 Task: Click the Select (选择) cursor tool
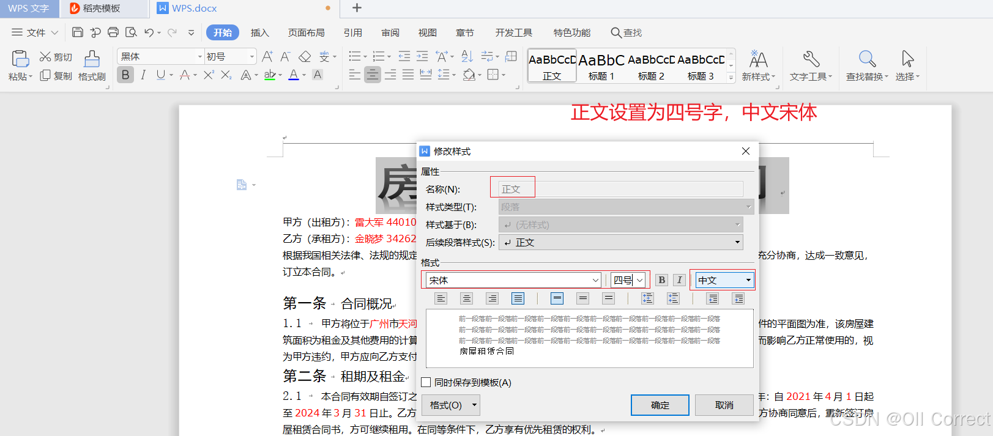tap(907, 66)
